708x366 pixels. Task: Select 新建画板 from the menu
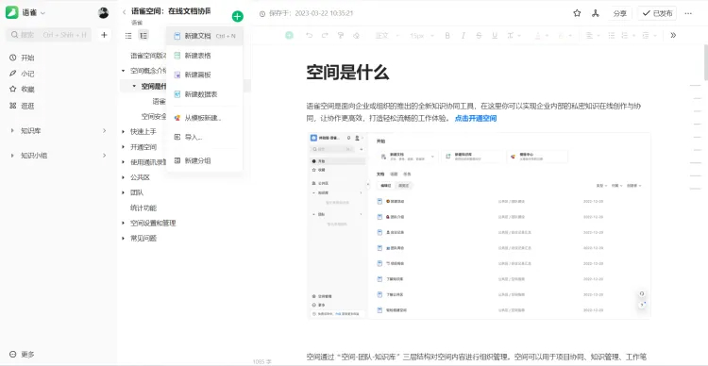pyautogui.click(x=205, y=75)
